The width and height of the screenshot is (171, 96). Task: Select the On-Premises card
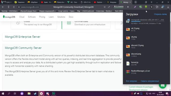pos(86,25)
